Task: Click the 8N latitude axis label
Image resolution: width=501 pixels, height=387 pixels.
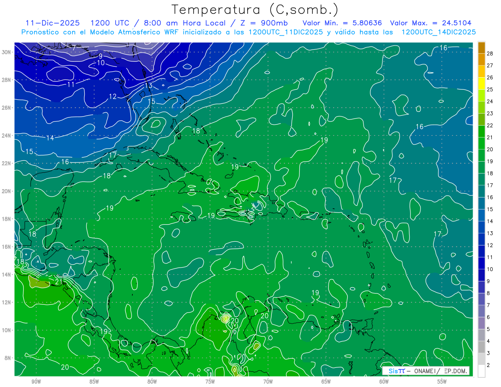Action: click(x=8, y=358)
